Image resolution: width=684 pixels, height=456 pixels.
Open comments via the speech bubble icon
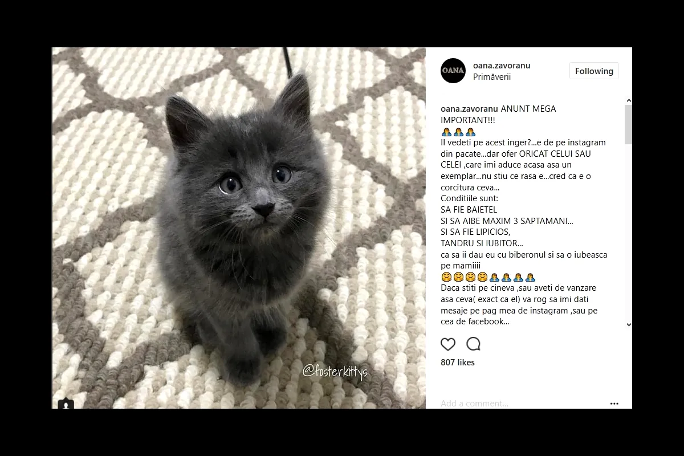click(474, 344)
